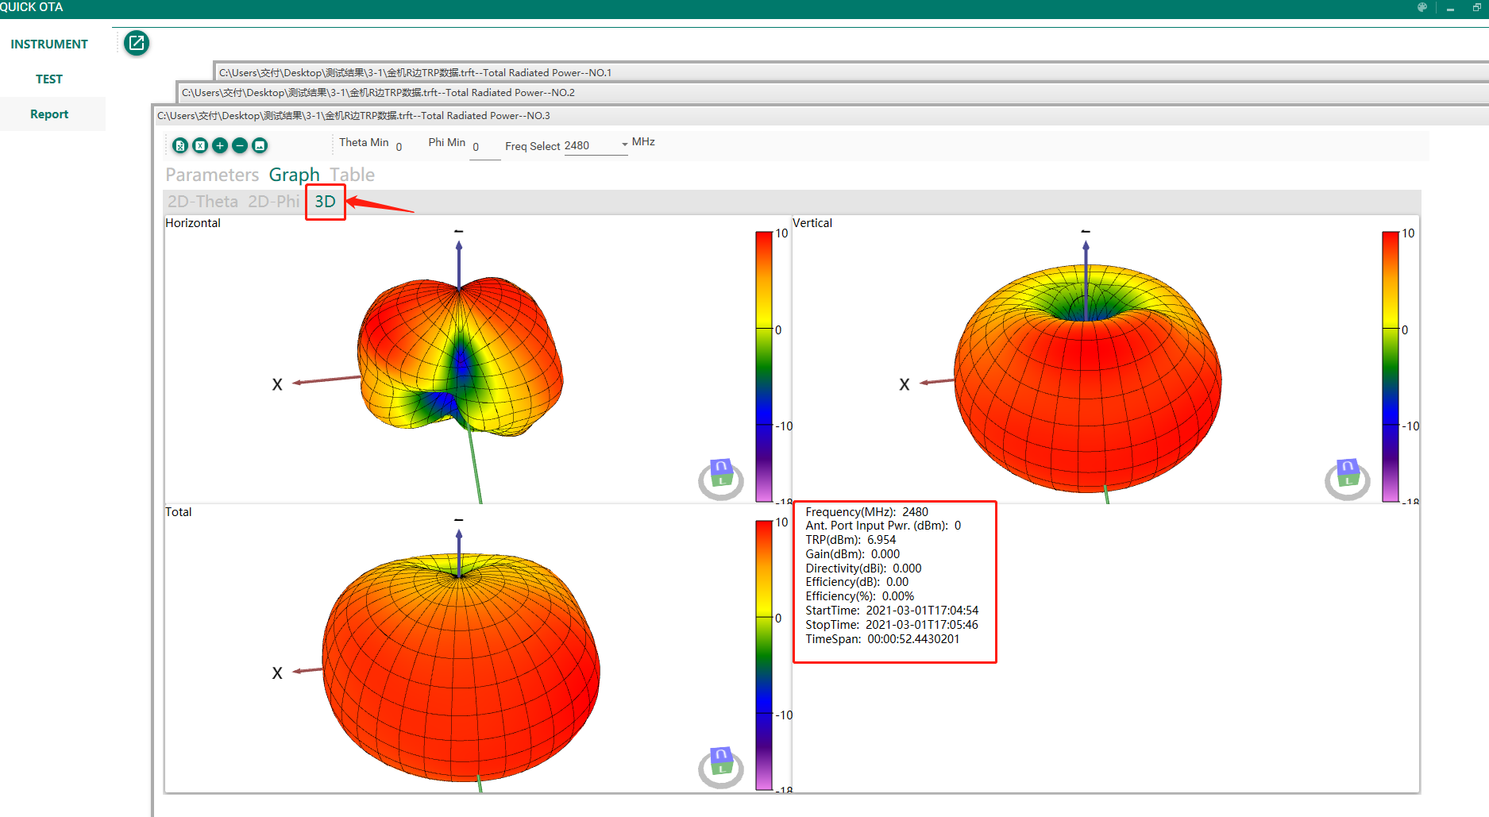This screenshot has height=817, width=1489.
Task: Open the 2D-Theta view tab
Action: tap(203, 202)
